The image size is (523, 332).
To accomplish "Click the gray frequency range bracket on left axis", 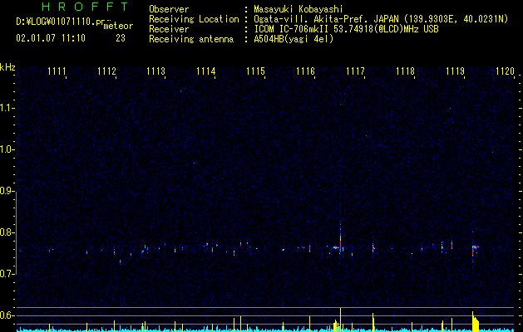I will click(x=16, y=233).
